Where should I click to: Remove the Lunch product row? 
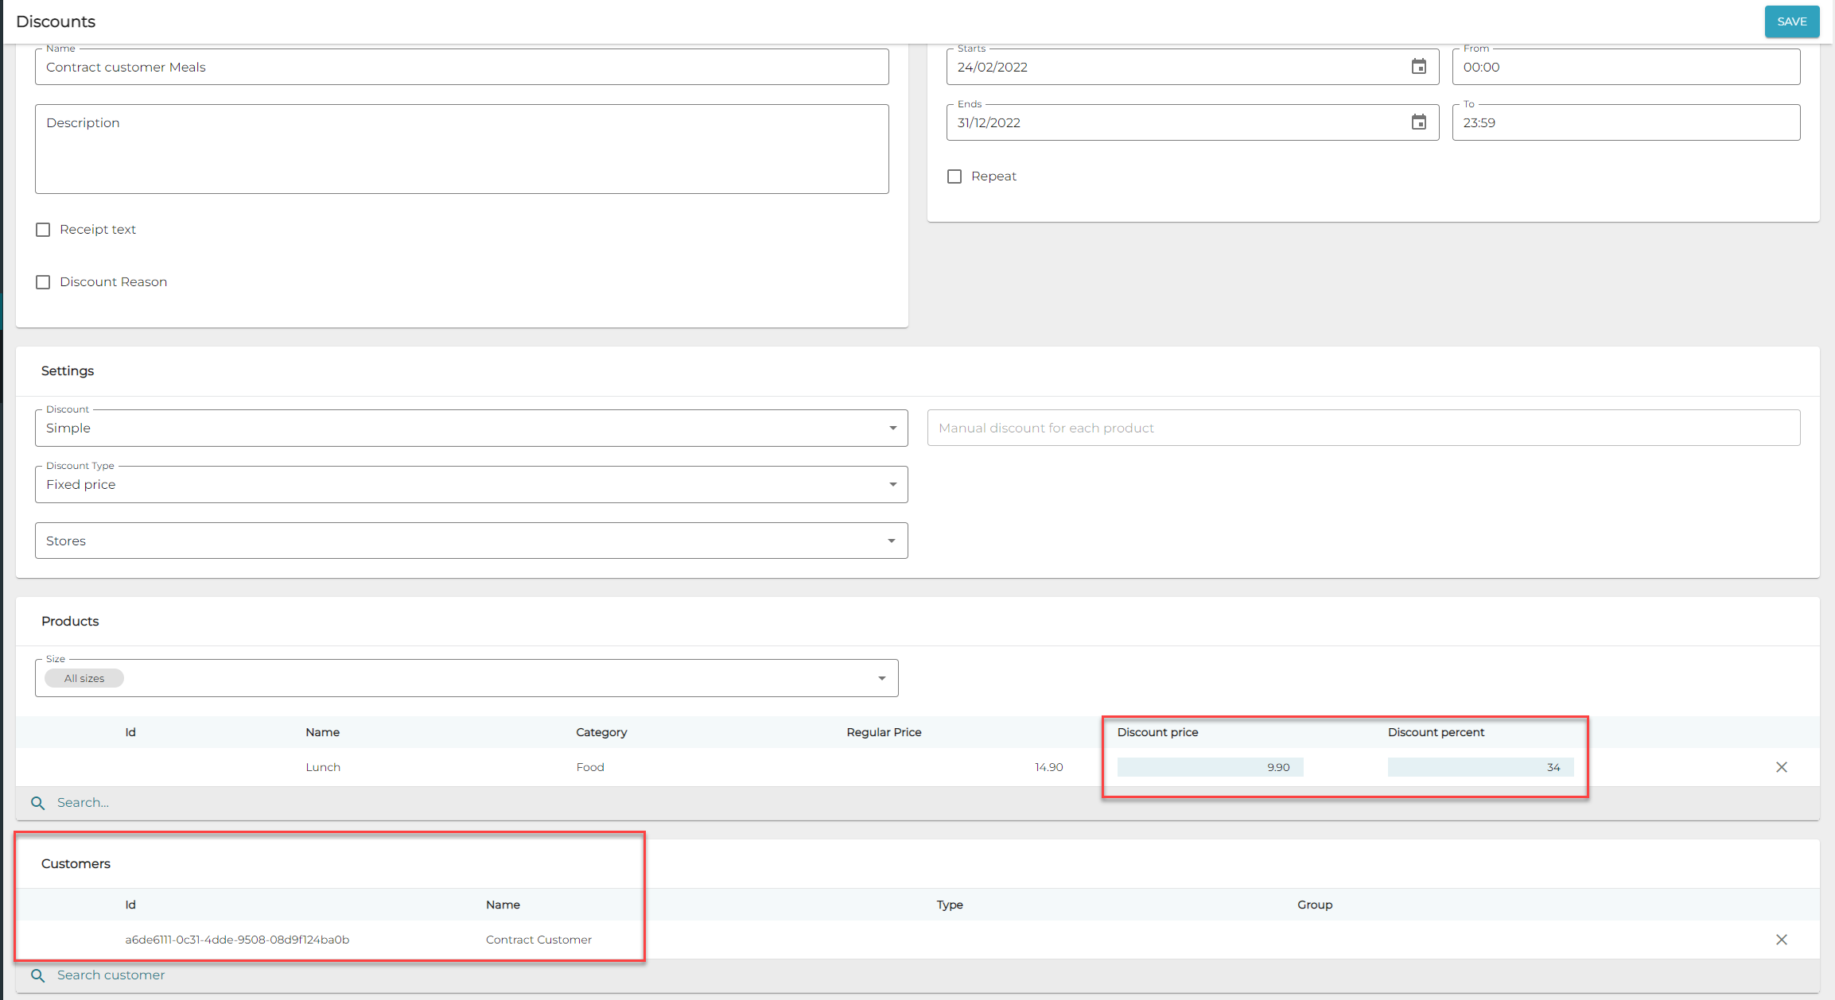point(1781,767)
